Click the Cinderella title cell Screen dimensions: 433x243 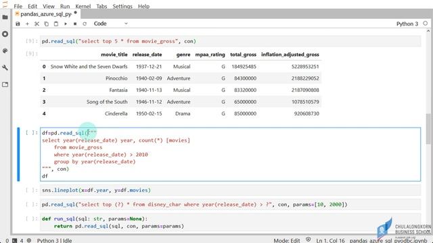coord(116,113)
